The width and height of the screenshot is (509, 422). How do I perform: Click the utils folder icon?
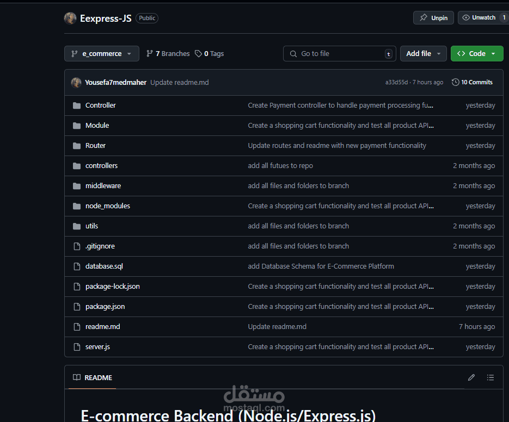click(77, 226)
